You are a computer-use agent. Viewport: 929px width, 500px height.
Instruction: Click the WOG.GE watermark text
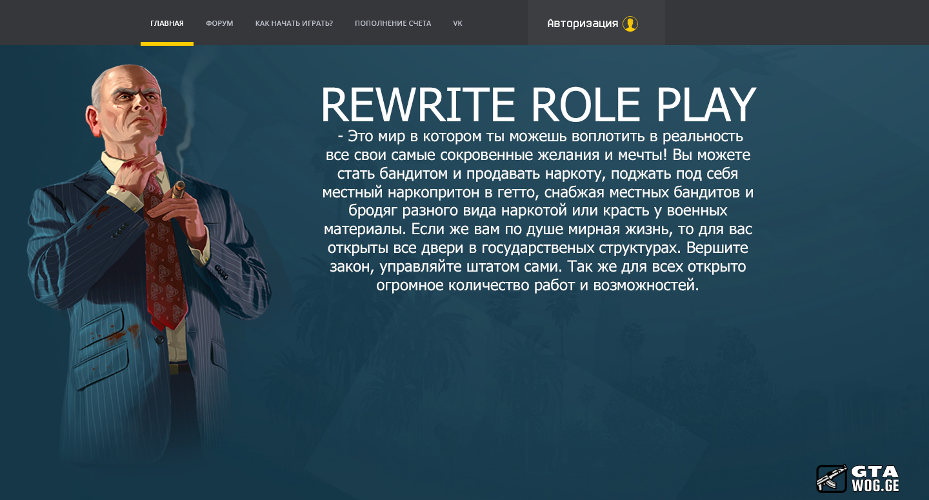tap(875, 485)
